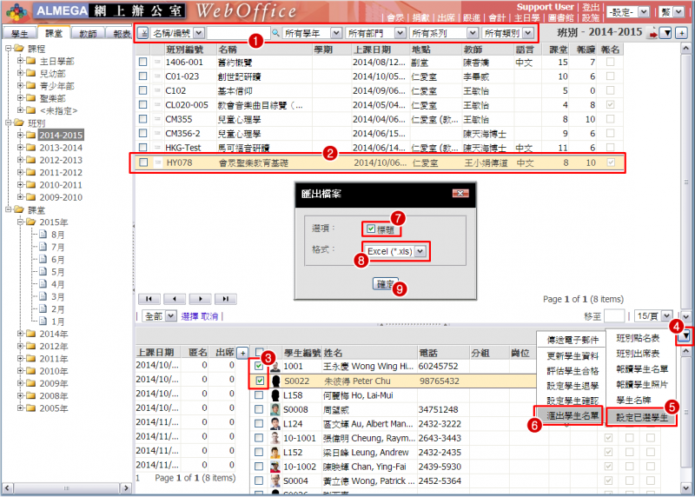Select 匯出學生名單 from the context menu

[572, 418]
